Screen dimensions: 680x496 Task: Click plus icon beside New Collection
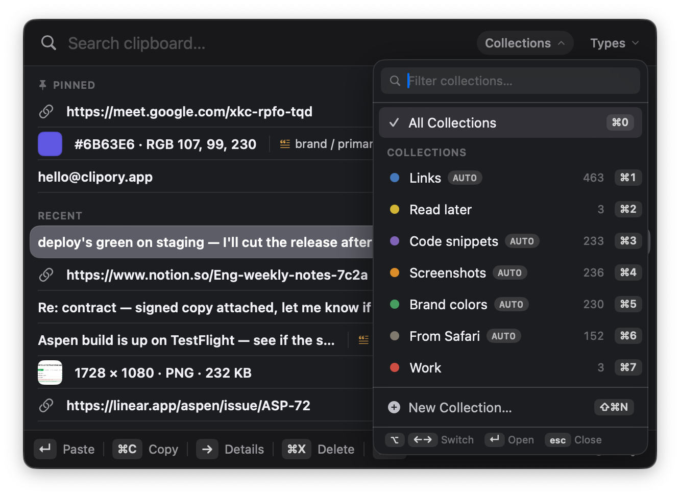point(394,407)
